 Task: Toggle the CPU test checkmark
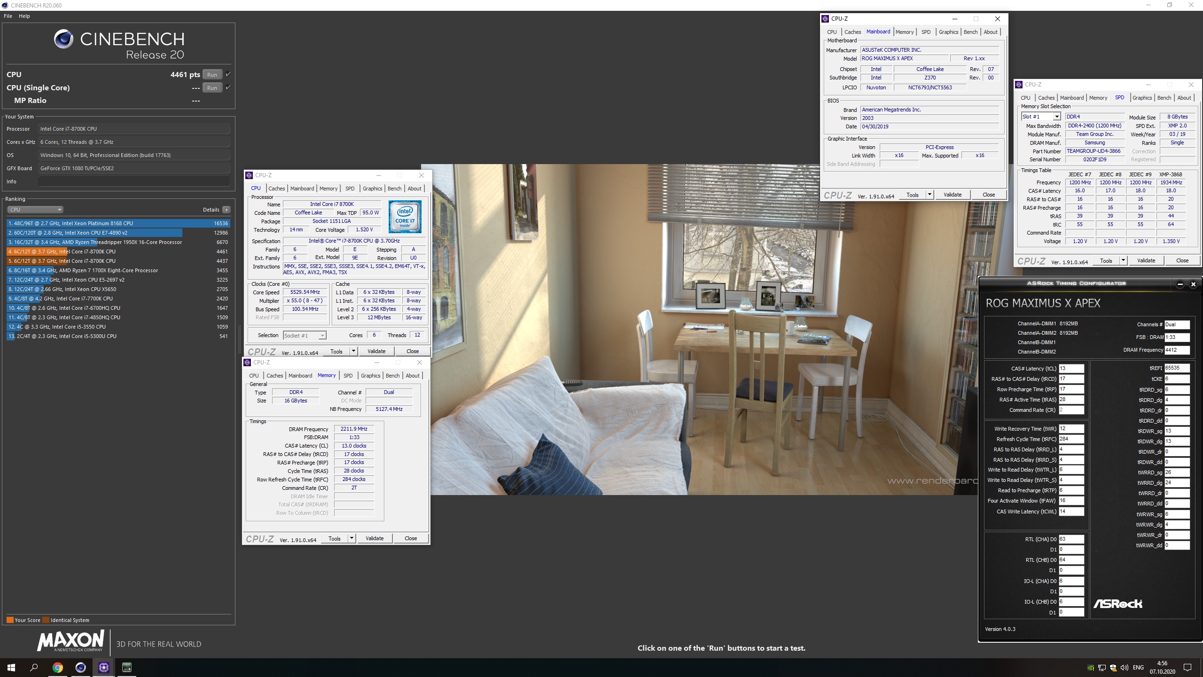coord(228,74)
